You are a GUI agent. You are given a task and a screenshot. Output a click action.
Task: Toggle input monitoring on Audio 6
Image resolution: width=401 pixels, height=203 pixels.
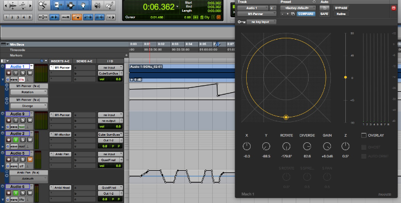pyautogui.click(x=16, y=193)
